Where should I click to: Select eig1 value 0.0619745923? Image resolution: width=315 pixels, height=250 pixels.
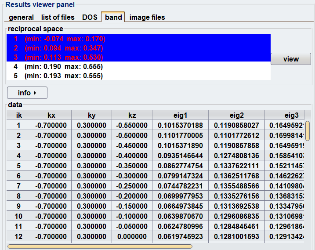(x=180, y=236)
